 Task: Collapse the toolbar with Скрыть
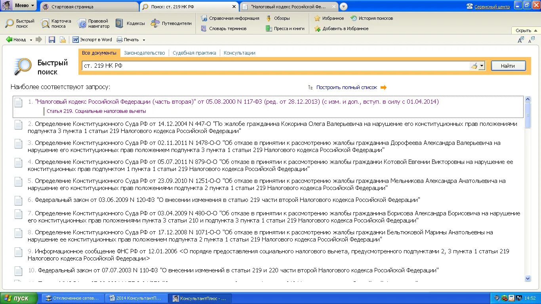coord(526,30)
